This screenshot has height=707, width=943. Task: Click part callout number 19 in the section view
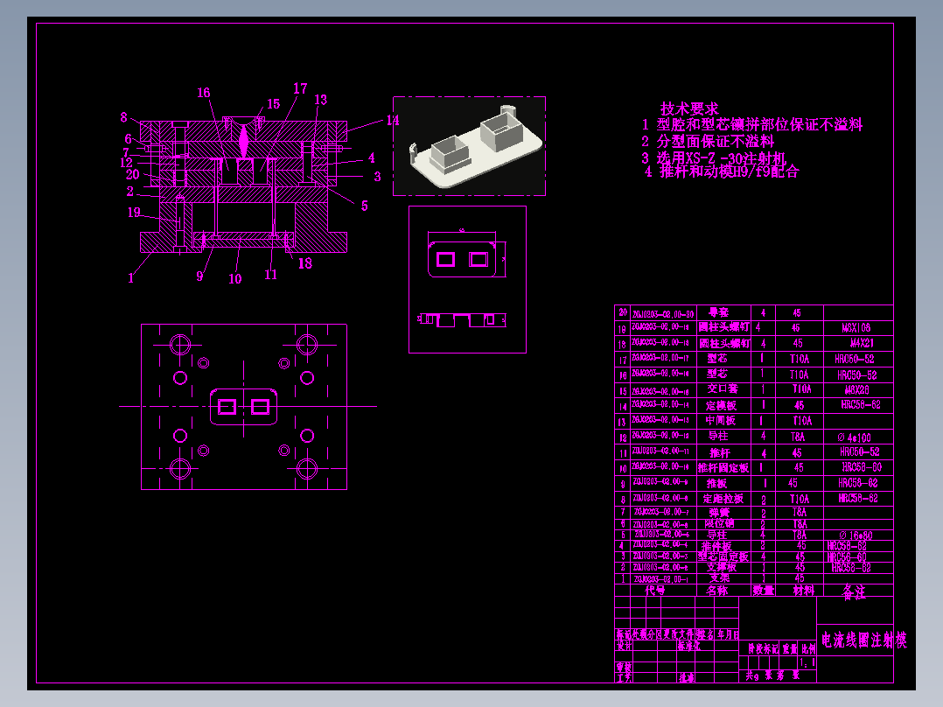point(134,213)
